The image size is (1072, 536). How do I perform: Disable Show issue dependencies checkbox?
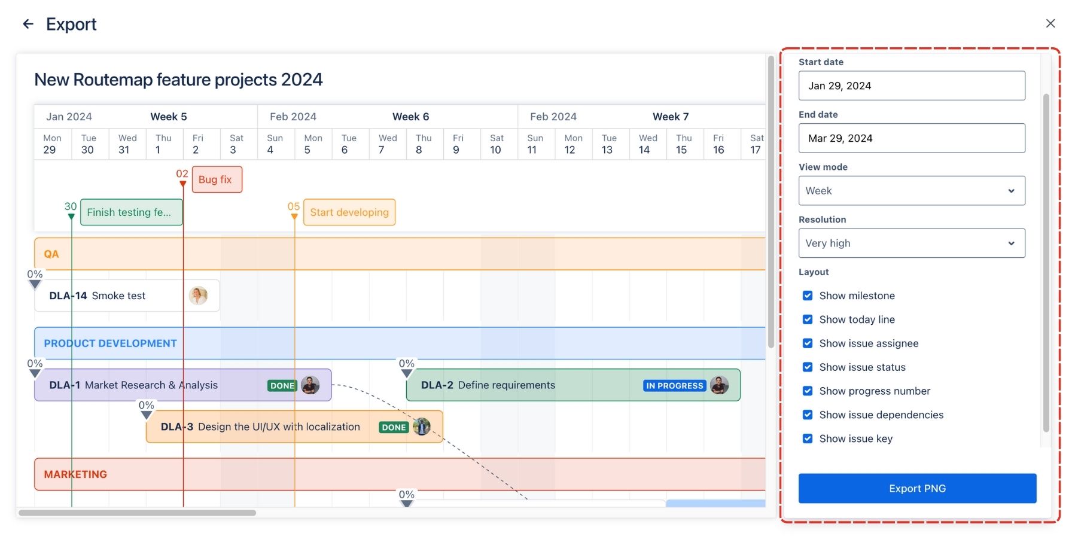pos(808,415)
